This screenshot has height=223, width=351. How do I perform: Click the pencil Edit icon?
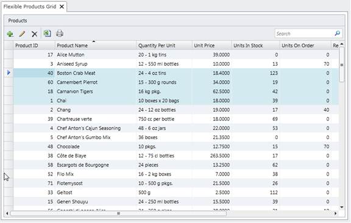[22, 34]
